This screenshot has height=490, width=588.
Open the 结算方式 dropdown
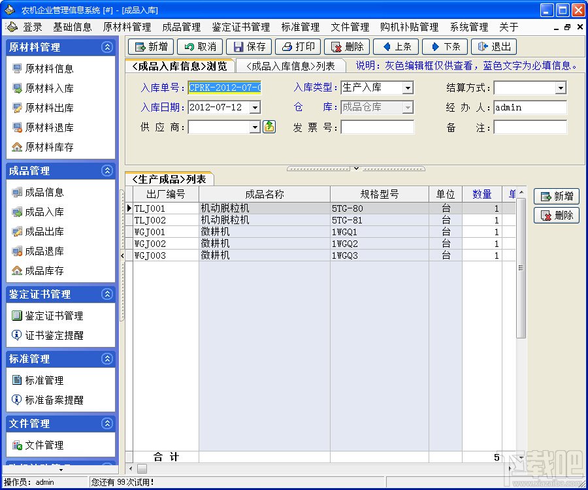pyautogui.click(x=561, y=88)
